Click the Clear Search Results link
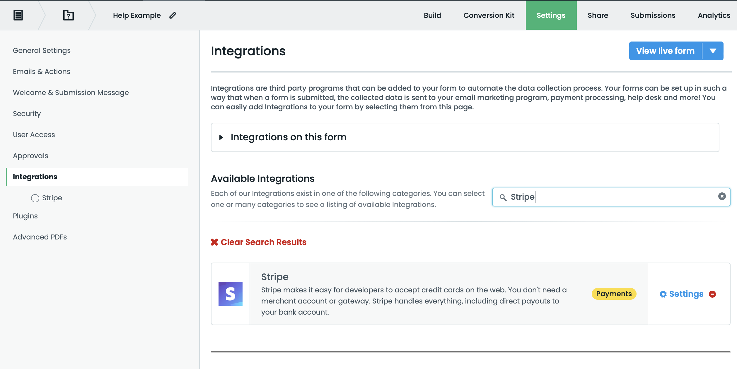Screen dimensions: 737x369 pos(263,242)
